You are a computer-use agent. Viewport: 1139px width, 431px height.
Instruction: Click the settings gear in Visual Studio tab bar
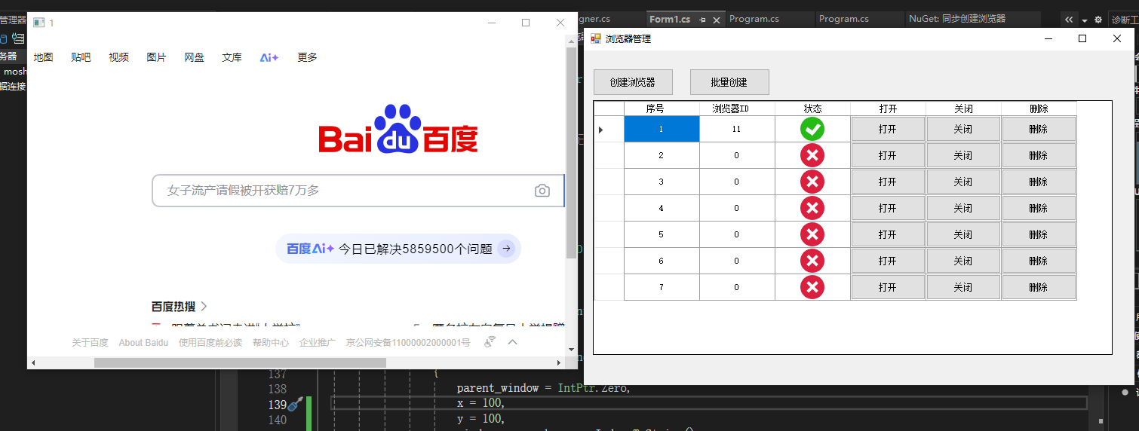[1098, 20]
